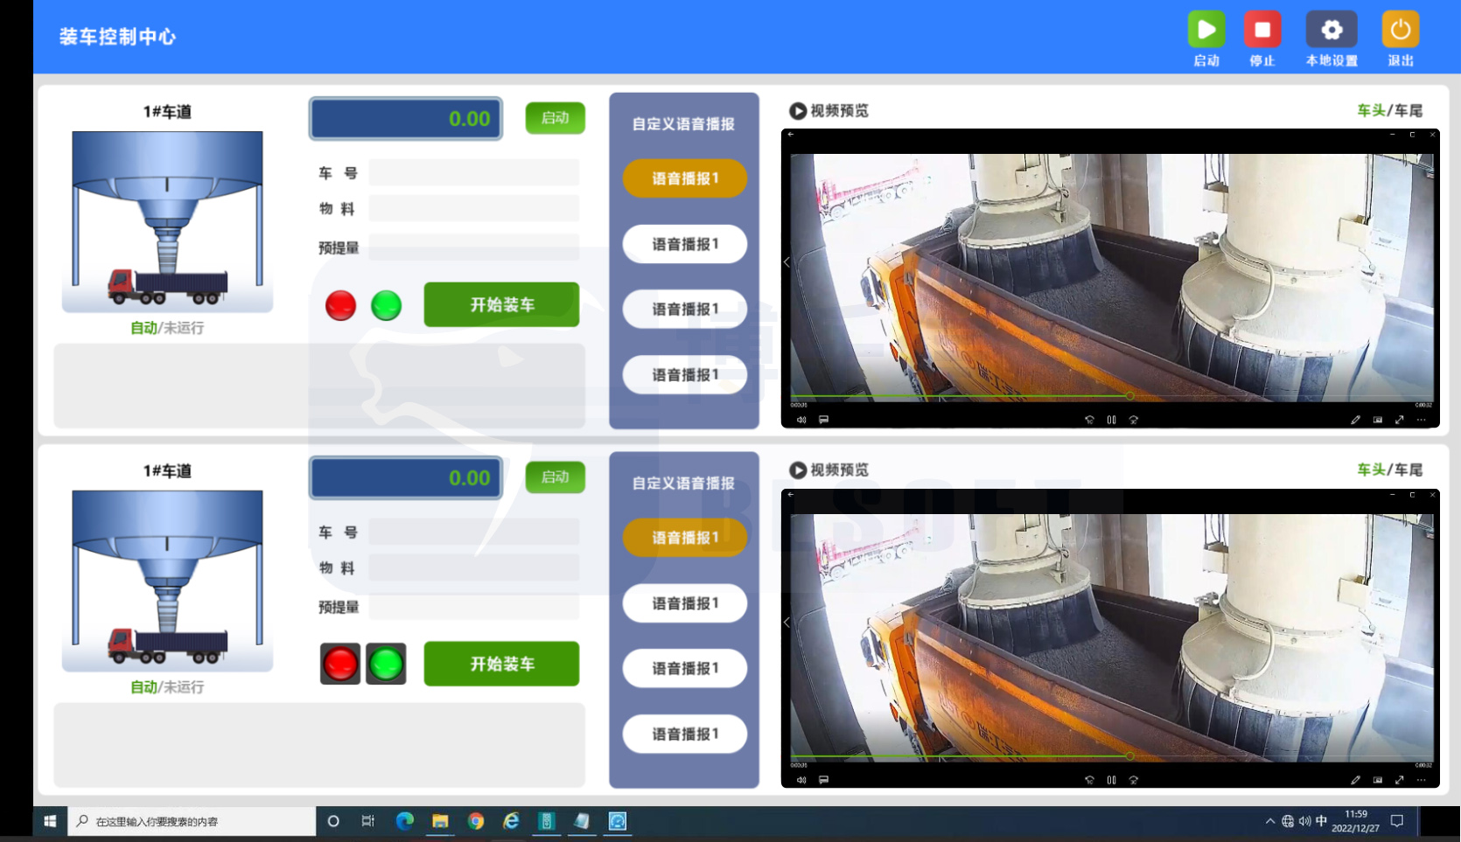Viewport: 1461px width, 842px height.
Task: Click the green indicator light in top lane
Action: (x=386, y=305)
